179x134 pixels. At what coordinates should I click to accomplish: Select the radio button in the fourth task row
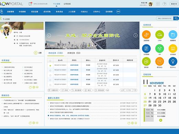(50, 80)
